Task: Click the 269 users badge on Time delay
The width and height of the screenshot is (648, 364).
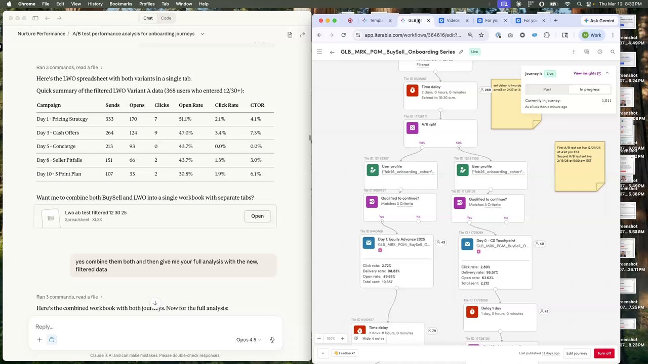Action: (485, 89)
